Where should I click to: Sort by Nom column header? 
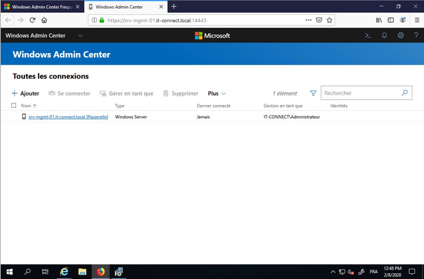point(29,106)
